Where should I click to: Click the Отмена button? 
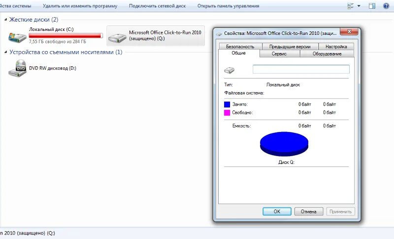pyautogui.click(x=309, y=212)
